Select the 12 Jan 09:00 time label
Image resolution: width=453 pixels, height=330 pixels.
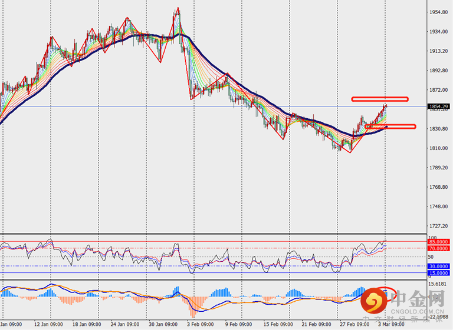coord(50,324)
